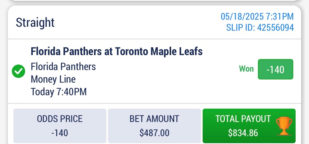The height and width of the screenshot is (144, 309).
Task: Select SLIP ID: 42556094 text
Action: 260,28
